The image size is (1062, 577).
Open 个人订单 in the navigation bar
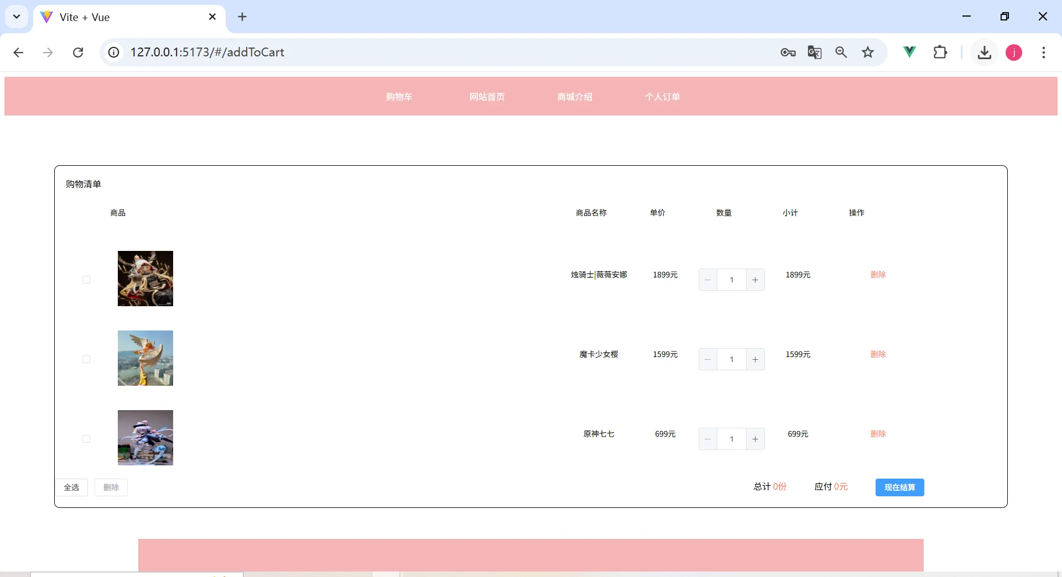663,97
